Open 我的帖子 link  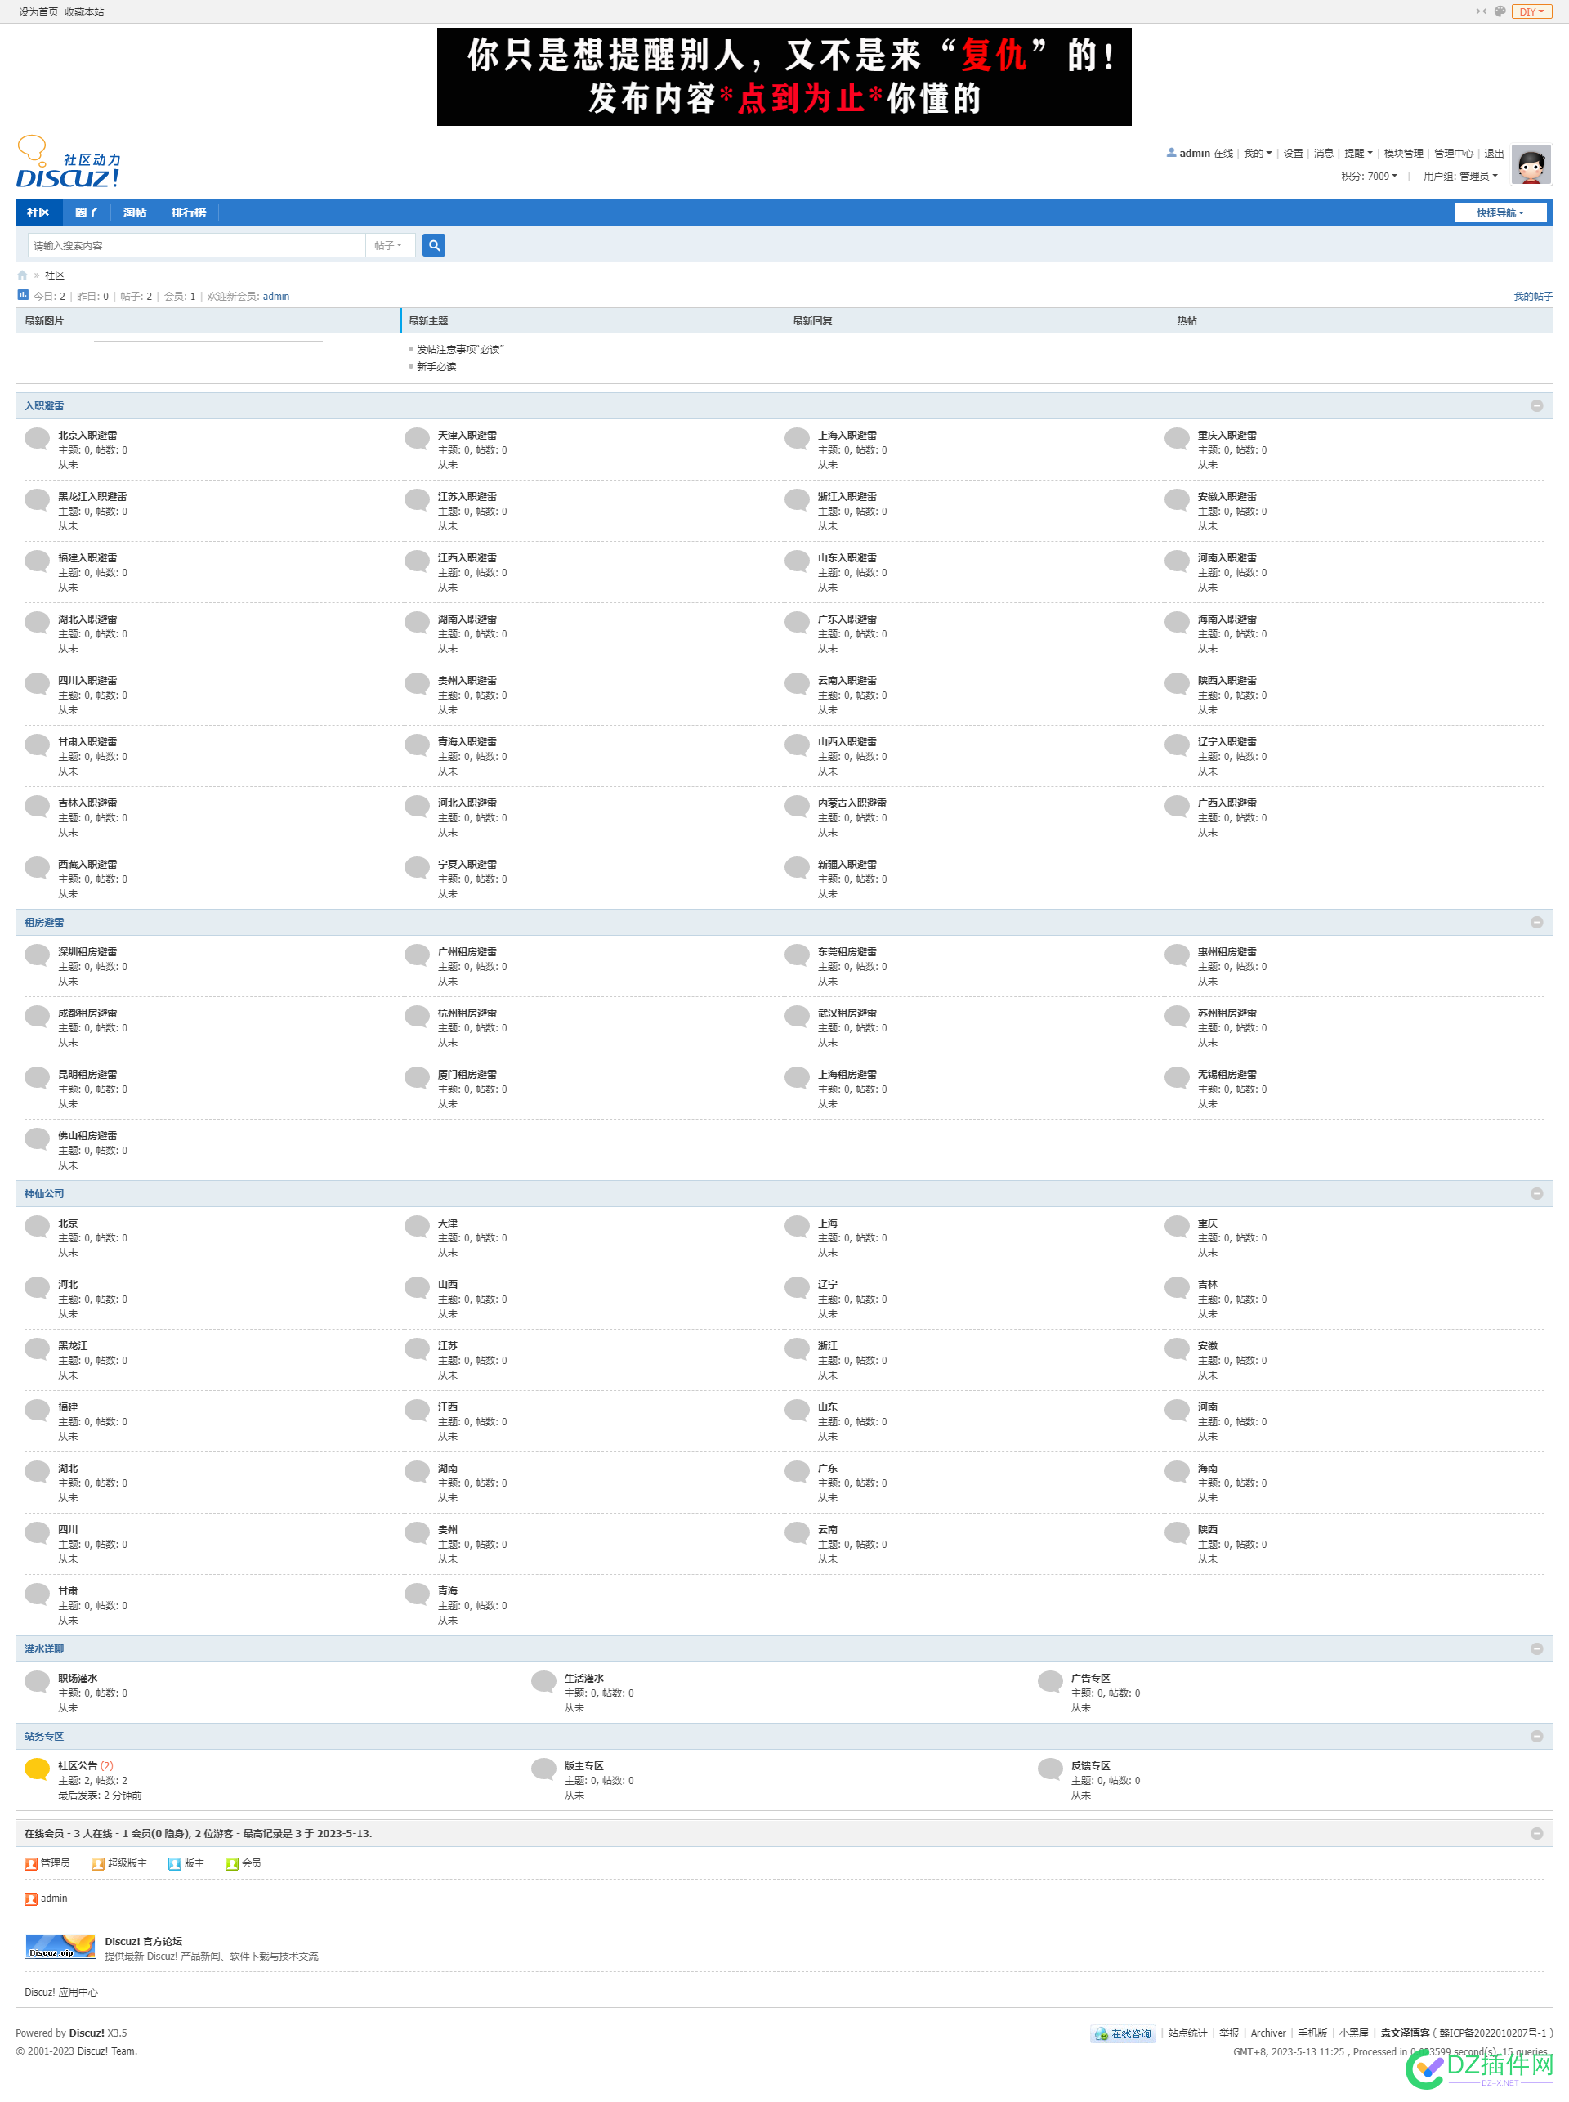pyautogui.click(x=1533, y=297)
